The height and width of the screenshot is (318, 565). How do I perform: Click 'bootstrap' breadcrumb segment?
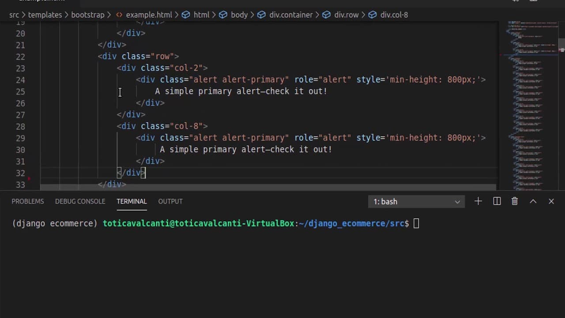[88, 15]
